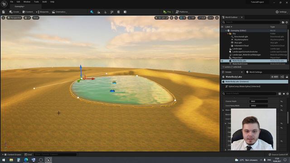
Task: Maximize viewport with layout icon
Action: (217, 18)
